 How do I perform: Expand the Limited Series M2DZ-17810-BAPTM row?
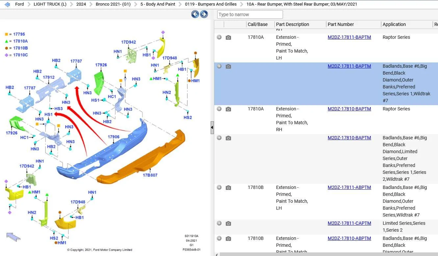[x=219, y=138]
